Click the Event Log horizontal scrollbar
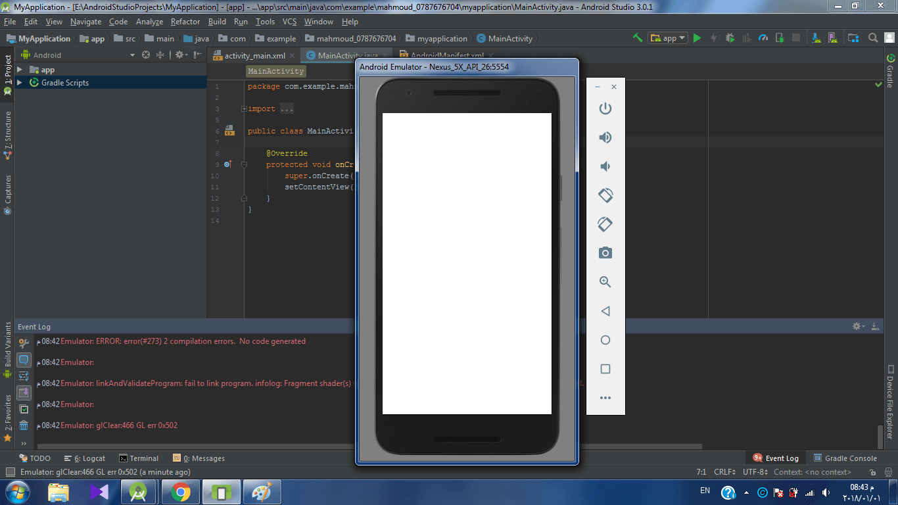Viewport: 898px width, 505px height. pyautogui.click(x=368, y=446)
